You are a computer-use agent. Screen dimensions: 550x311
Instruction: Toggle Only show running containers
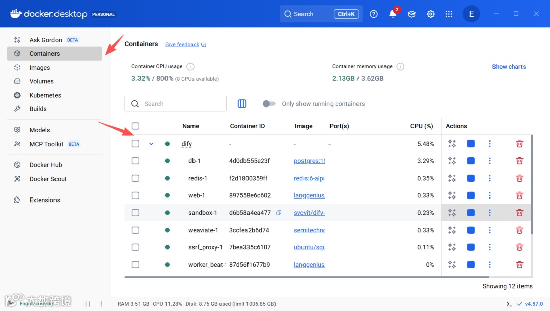269,104
